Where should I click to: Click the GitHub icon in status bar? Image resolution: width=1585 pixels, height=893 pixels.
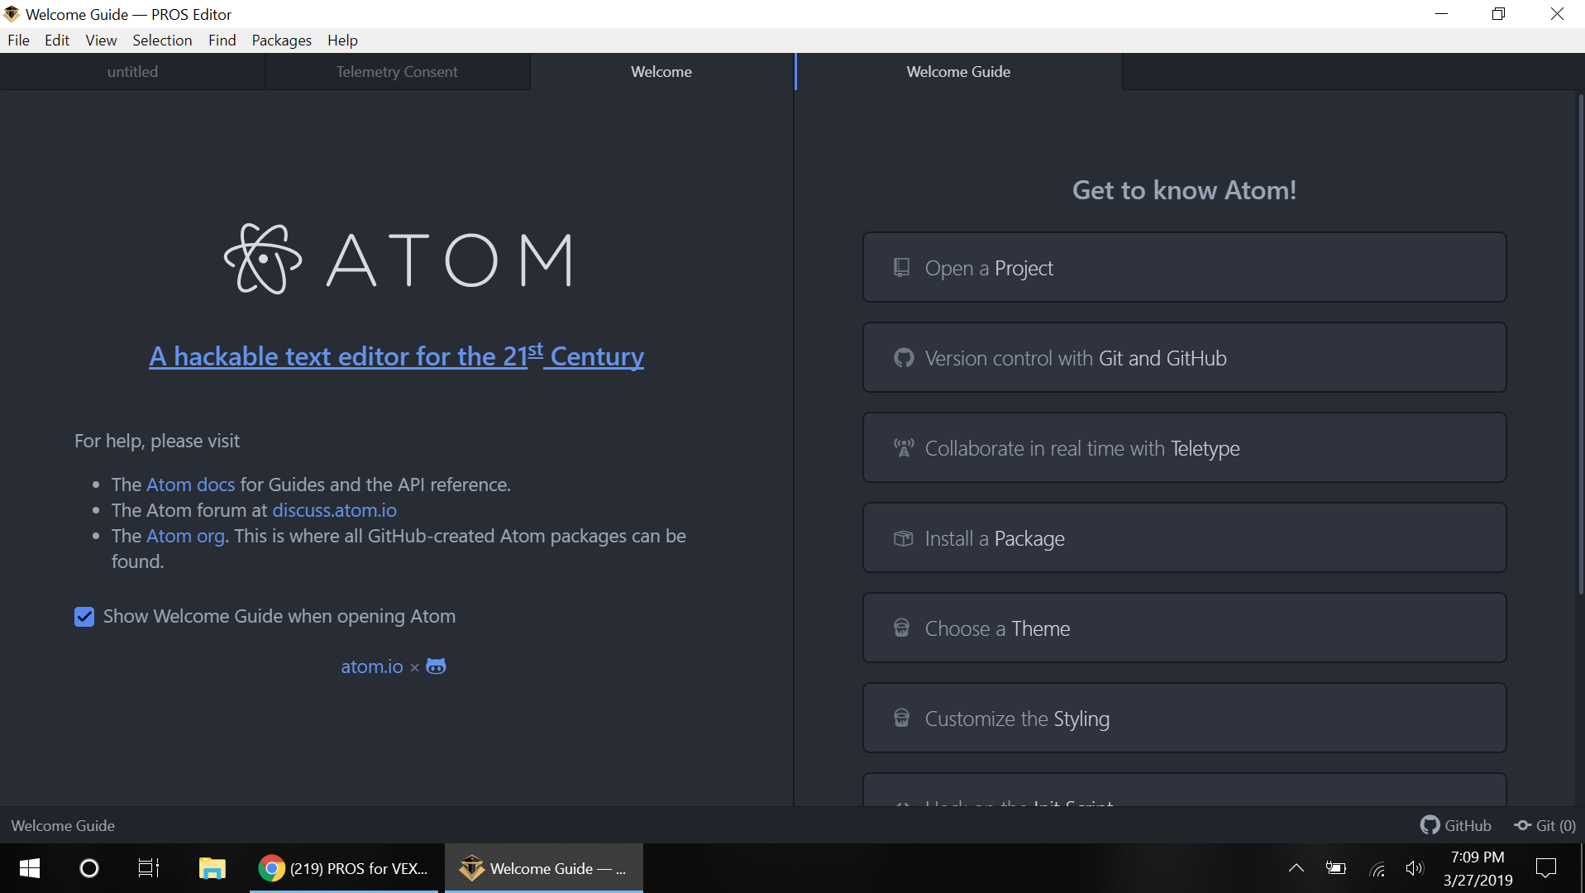coord(1430,825)
